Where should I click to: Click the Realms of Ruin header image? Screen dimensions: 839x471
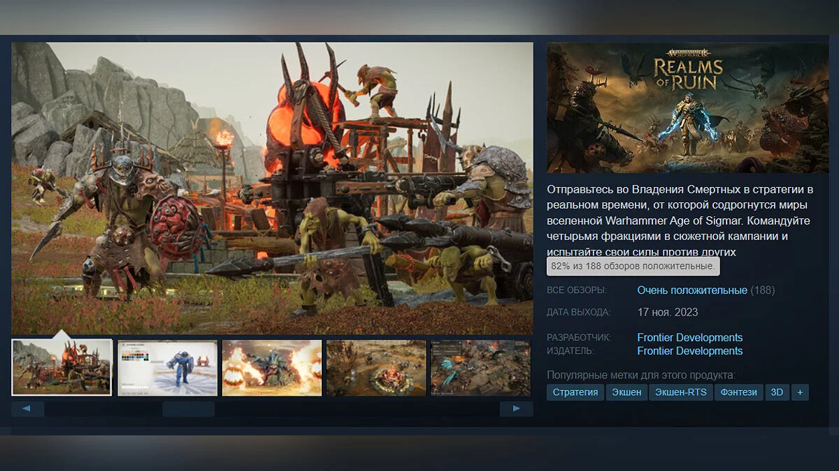[x=688, y=107]
